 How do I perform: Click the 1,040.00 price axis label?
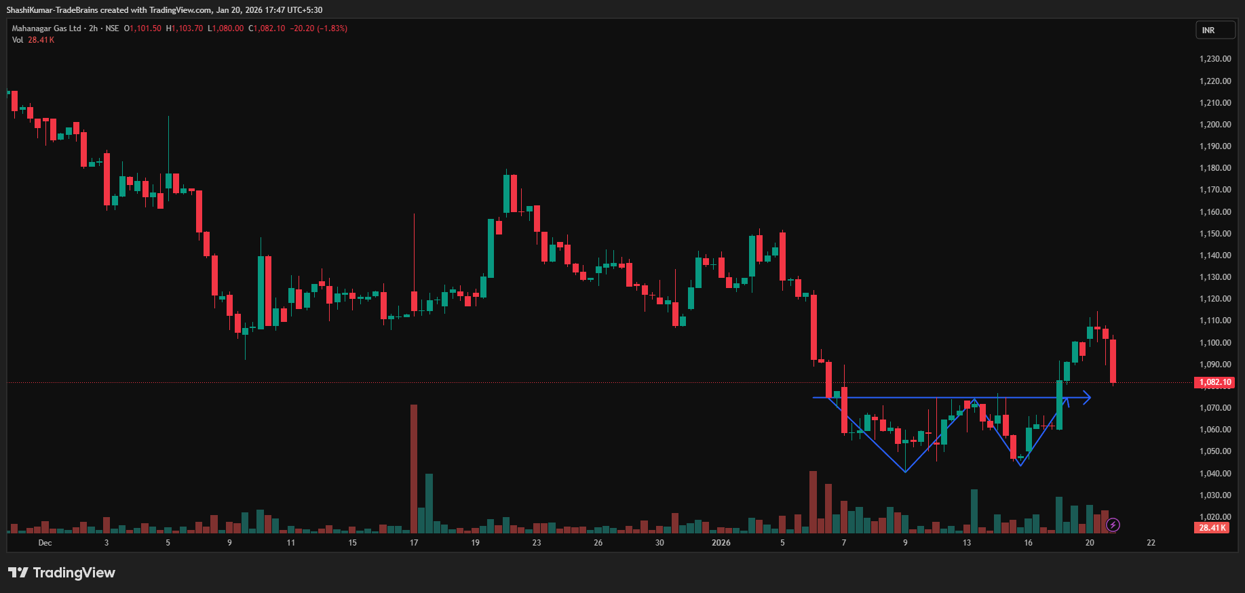point(1214,474)
